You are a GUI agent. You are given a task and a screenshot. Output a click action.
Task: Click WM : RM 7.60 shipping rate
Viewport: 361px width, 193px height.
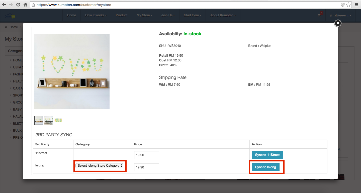click(169, 85)
